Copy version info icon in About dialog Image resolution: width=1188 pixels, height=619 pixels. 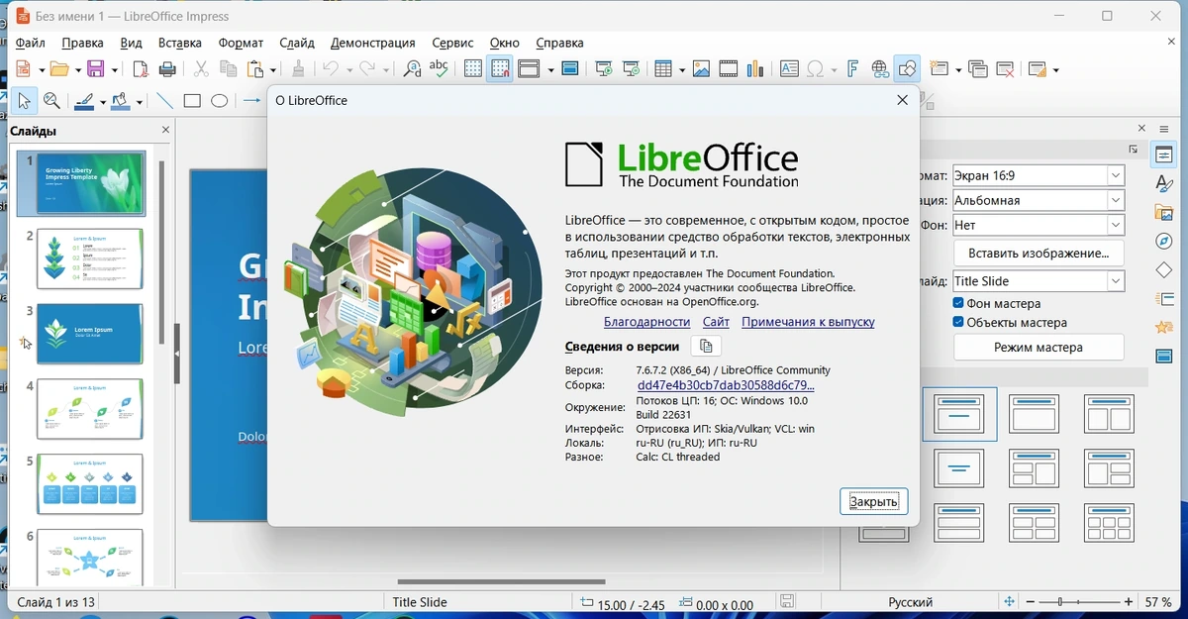tap(706, 347)
